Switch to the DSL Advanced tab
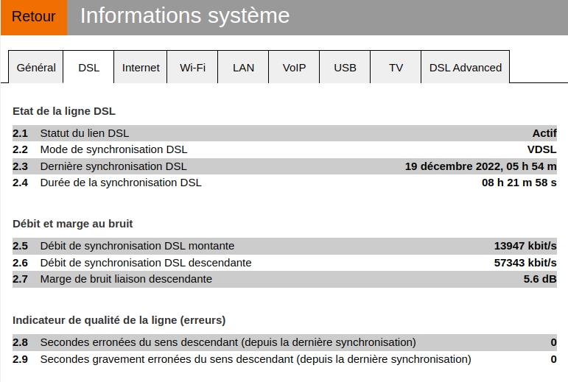Viewport: 568px width, 382px height. tap(465, 68)
